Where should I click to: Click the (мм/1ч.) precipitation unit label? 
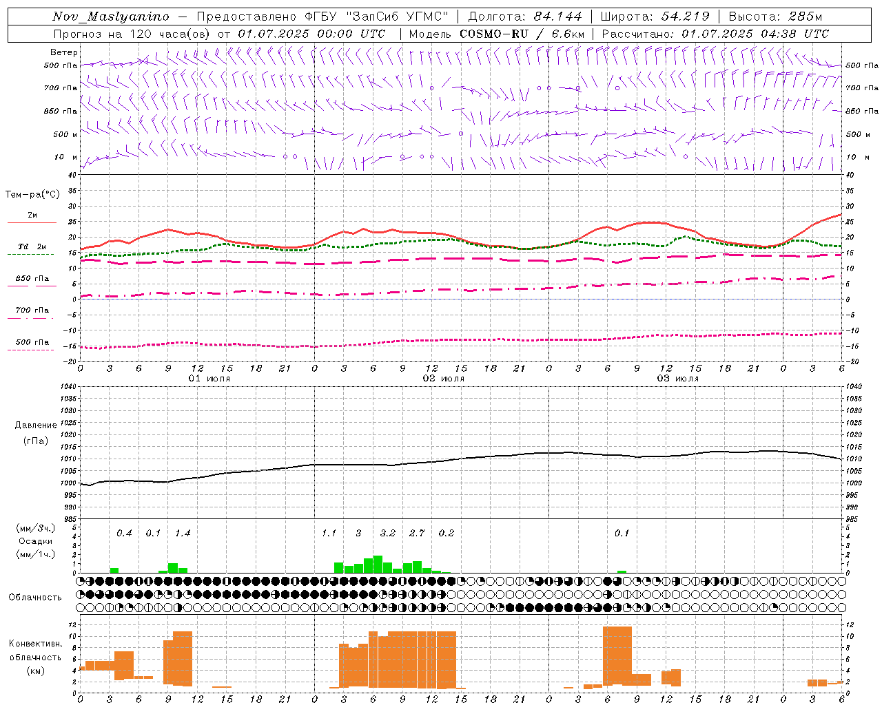point(36,554)
